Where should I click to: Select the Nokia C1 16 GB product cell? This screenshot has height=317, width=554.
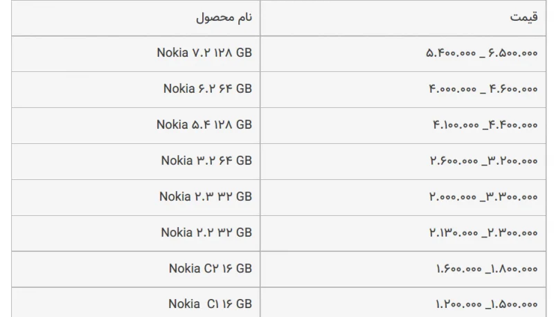pos(136,302)
